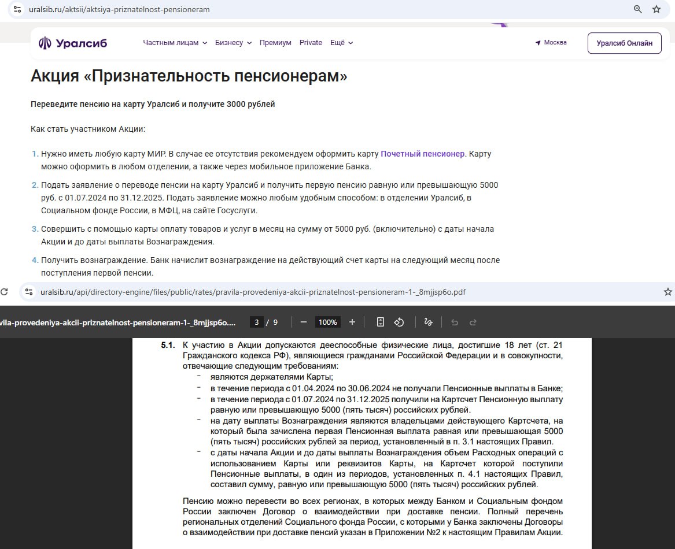Rotate the PDF document counterclockwise

pyautogui.click(x=399, y=322)
